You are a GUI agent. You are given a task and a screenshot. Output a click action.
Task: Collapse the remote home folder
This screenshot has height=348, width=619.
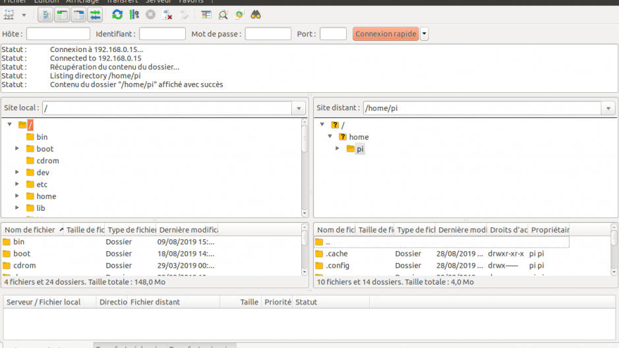[x=330, y=136]
